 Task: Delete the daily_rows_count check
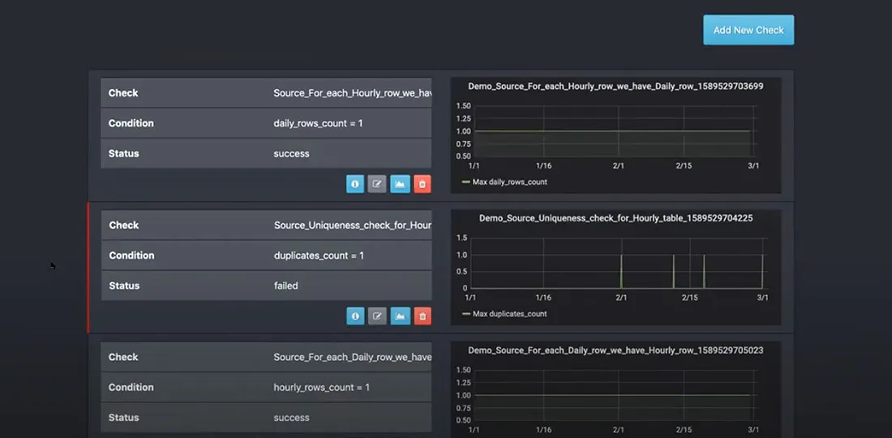tap(422, 184)
